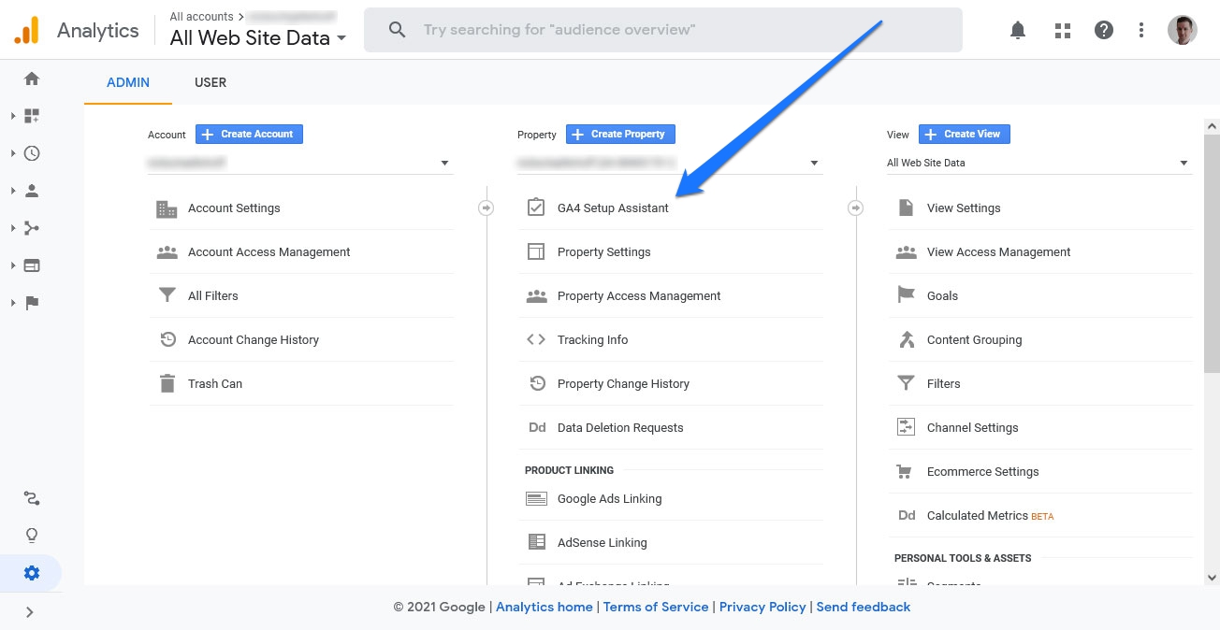Screen dimensions: 1220x630
Task: Expand the Conversions sidebar arrow
Action: tap(13, 303)
